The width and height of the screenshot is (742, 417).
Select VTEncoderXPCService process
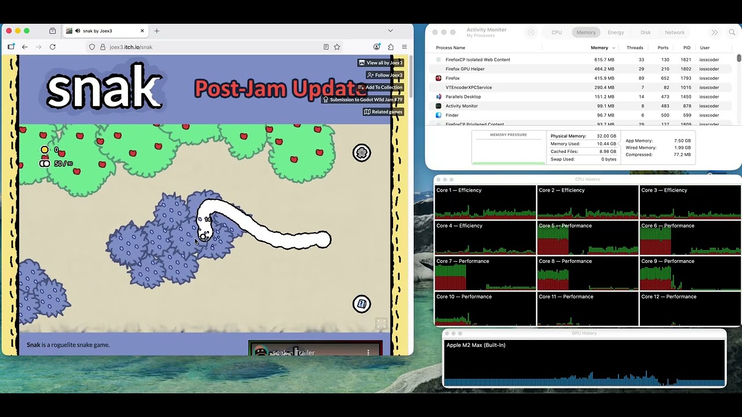pyautogui.click(x=581, y=87)
